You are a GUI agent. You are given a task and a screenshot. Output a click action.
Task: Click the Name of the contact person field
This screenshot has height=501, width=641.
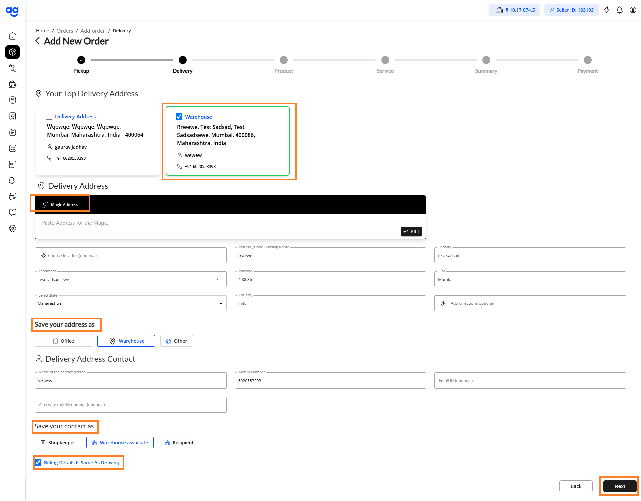131,381
